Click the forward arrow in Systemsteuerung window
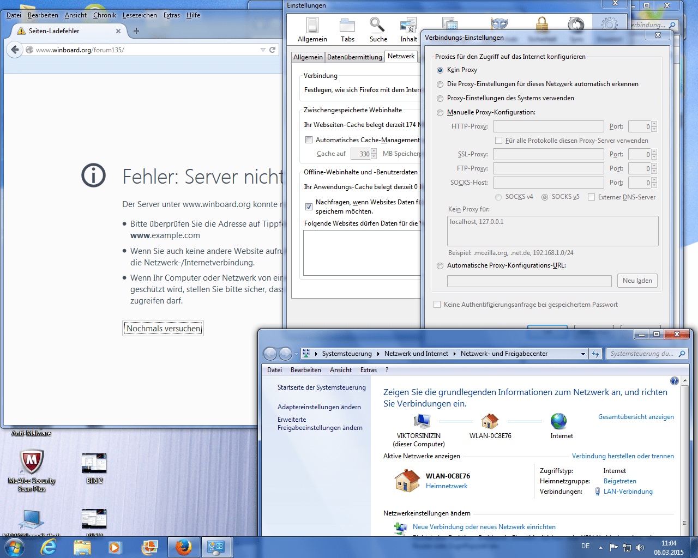 pyautogui.click(x=285, y=354)
